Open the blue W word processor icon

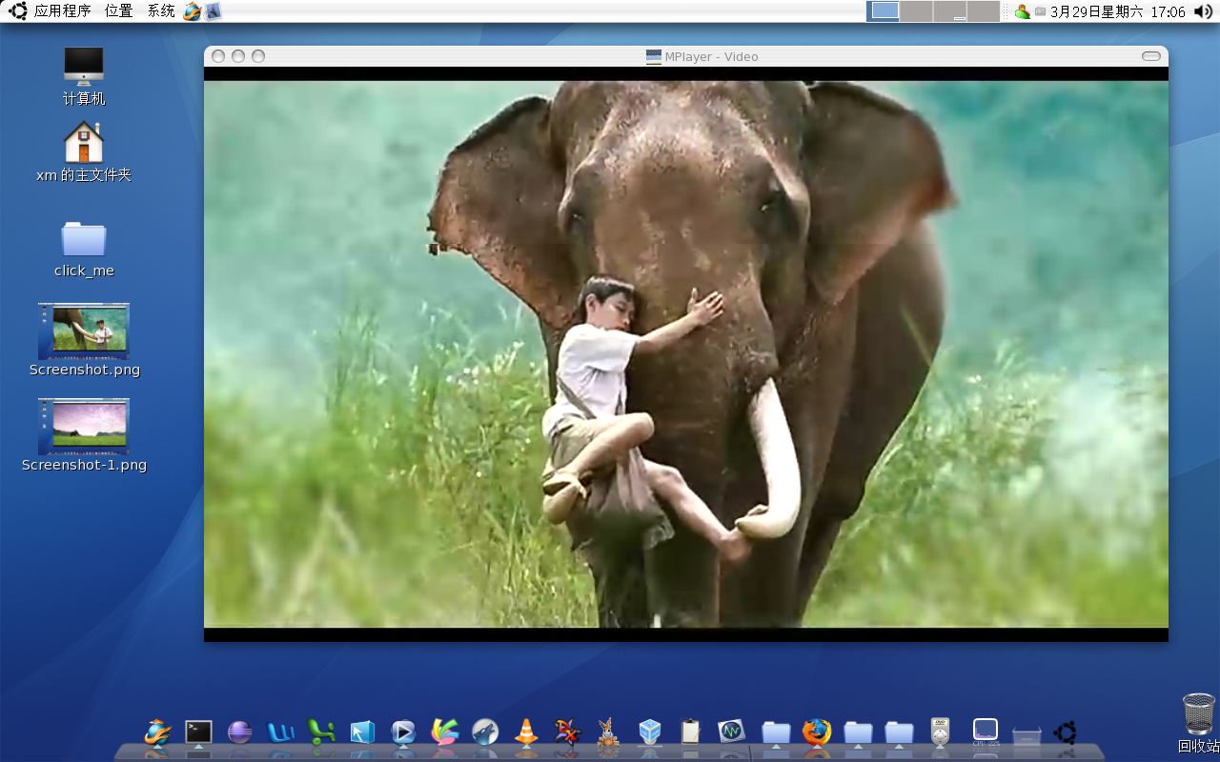click(x=281, y=732)
